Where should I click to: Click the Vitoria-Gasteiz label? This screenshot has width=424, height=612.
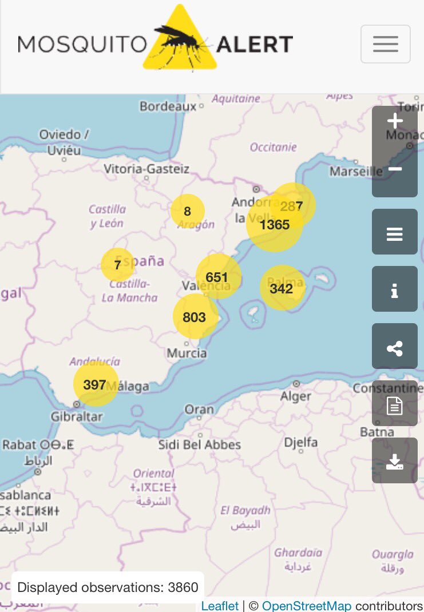(x=146, y=169)
